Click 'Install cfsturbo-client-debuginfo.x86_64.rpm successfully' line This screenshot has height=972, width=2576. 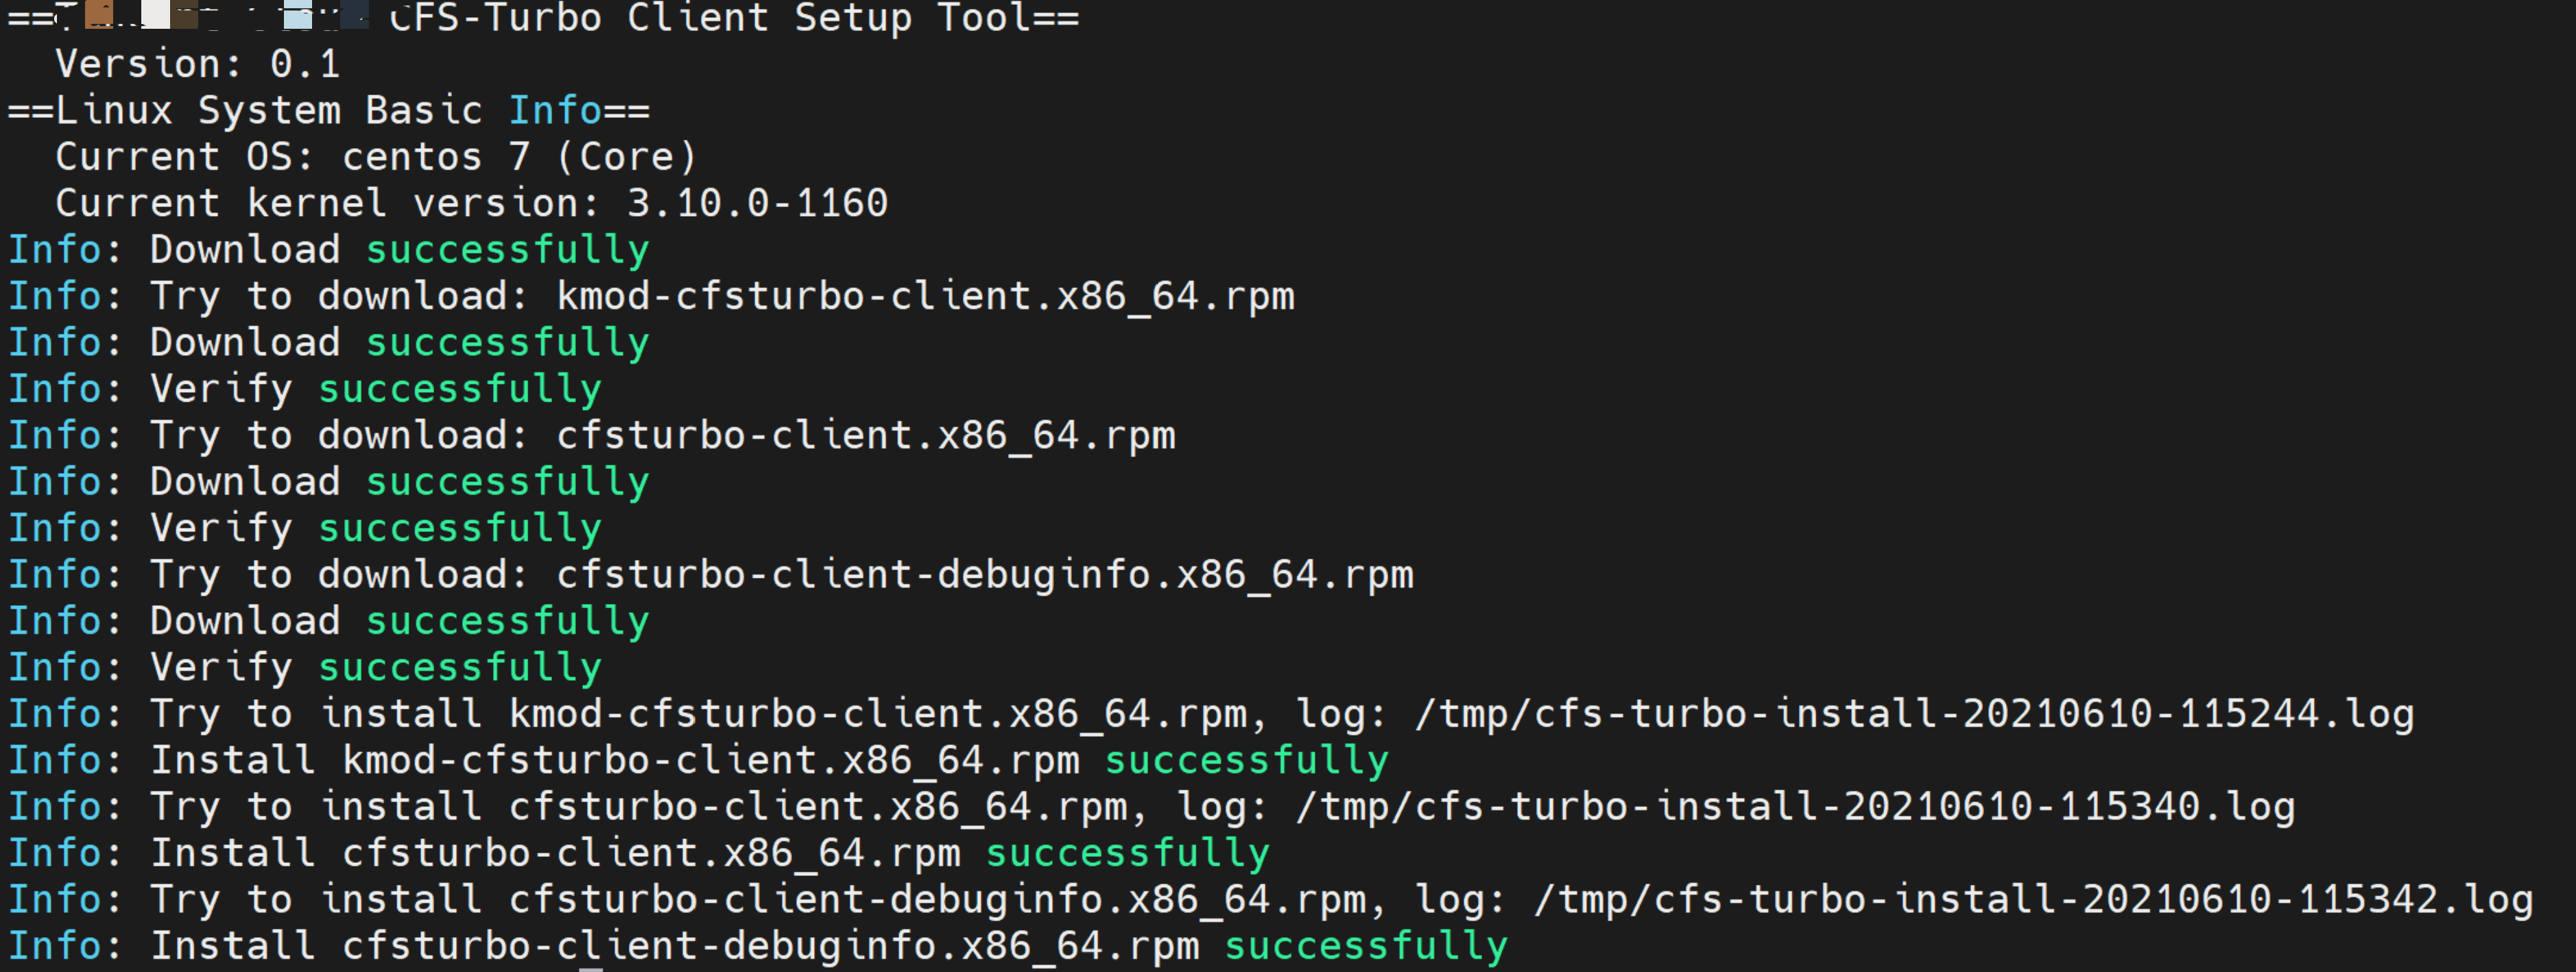(x=758, y=947)
